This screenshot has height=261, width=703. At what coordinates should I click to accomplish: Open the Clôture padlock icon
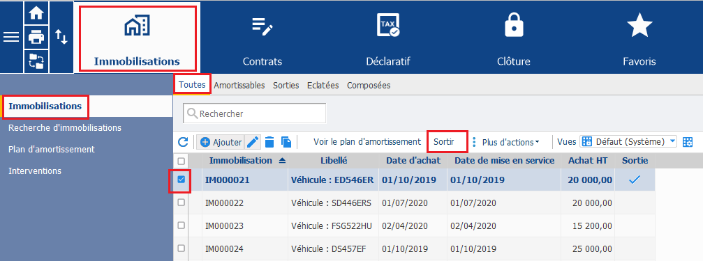pyautogui.click(x=514, y=25)
